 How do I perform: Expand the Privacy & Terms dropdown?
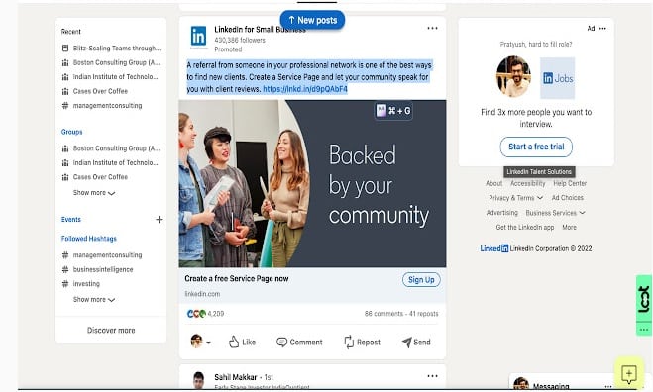pyautogui.click(x=515, y=198)
